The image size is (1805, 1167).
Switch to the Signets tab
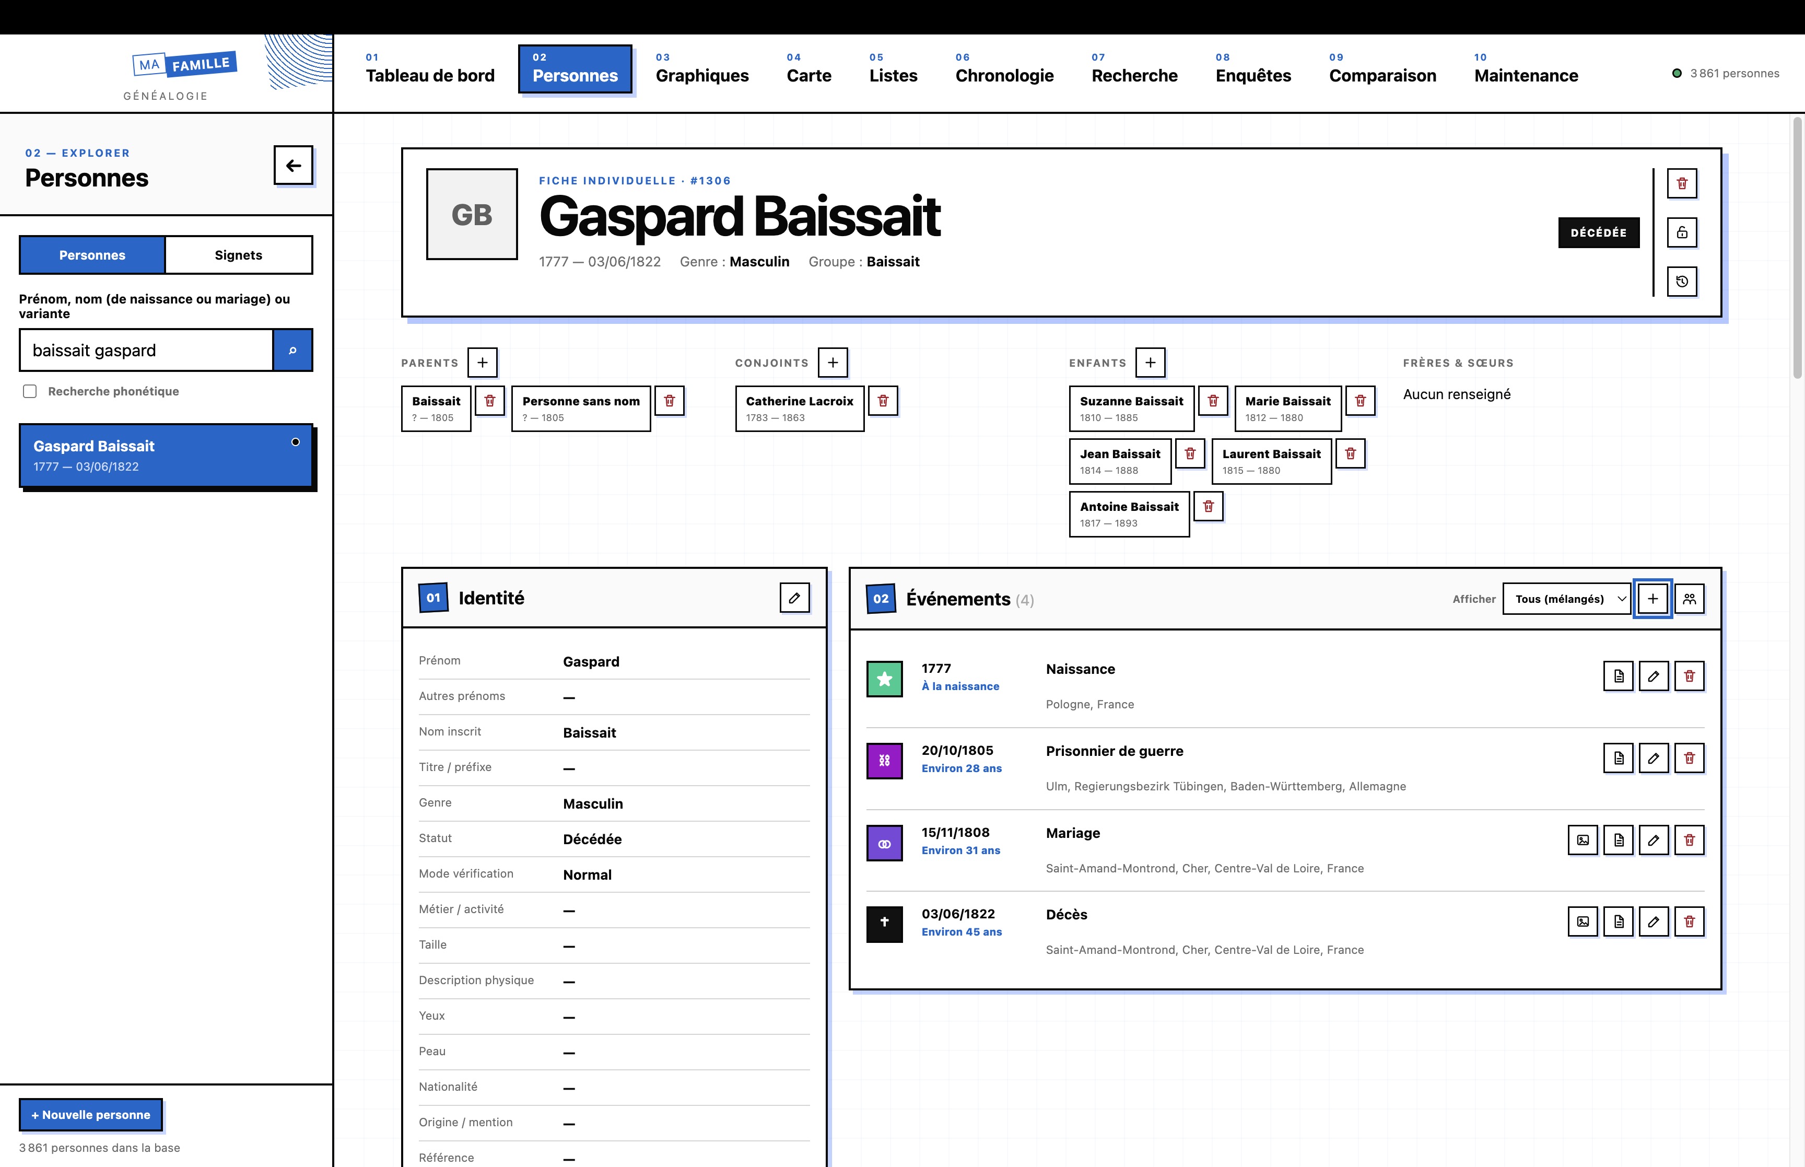(239, 255)
